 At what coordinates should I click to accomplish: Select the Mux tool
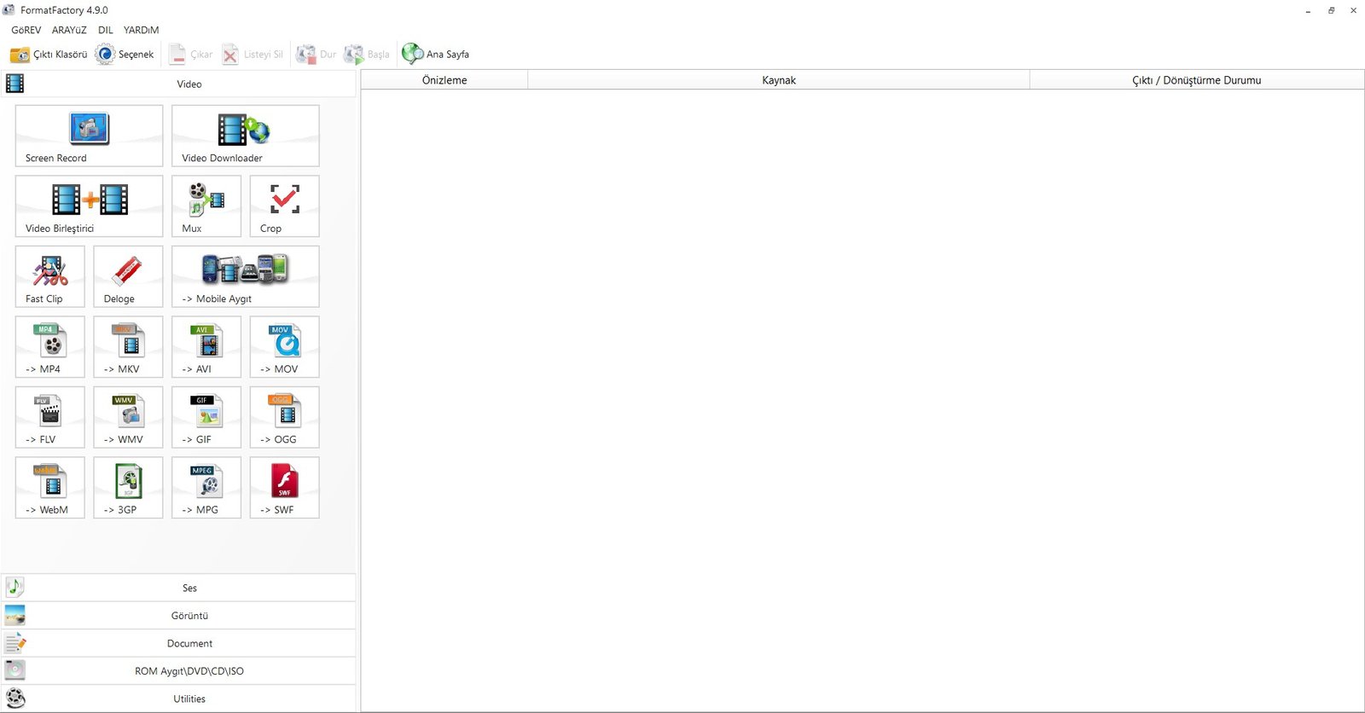(206, 206)
